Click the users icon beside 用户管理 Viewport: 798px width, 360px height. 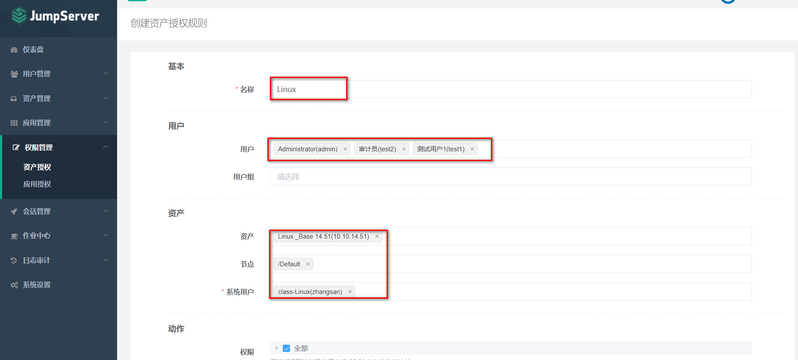point(14,74)
